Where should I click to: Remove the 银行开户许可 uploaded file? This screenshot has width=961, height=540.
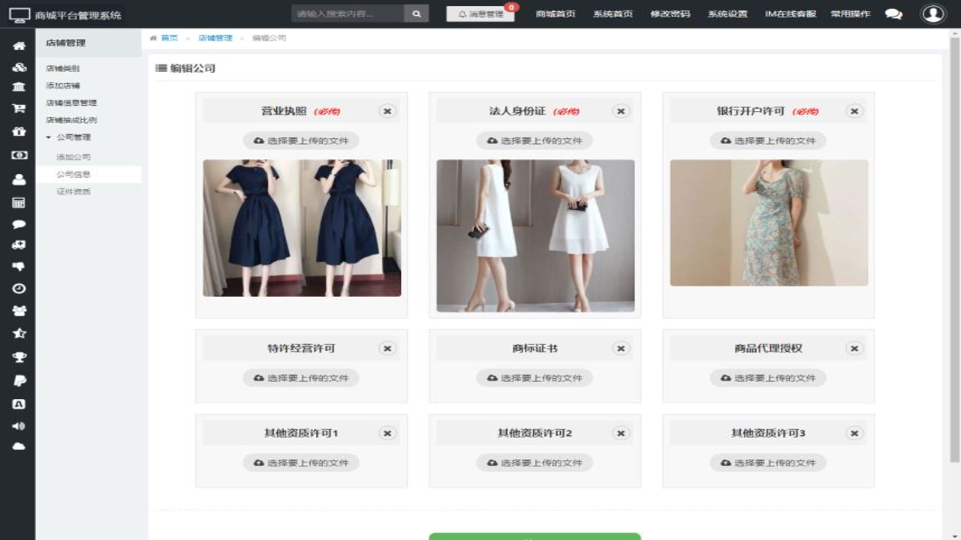854,111
